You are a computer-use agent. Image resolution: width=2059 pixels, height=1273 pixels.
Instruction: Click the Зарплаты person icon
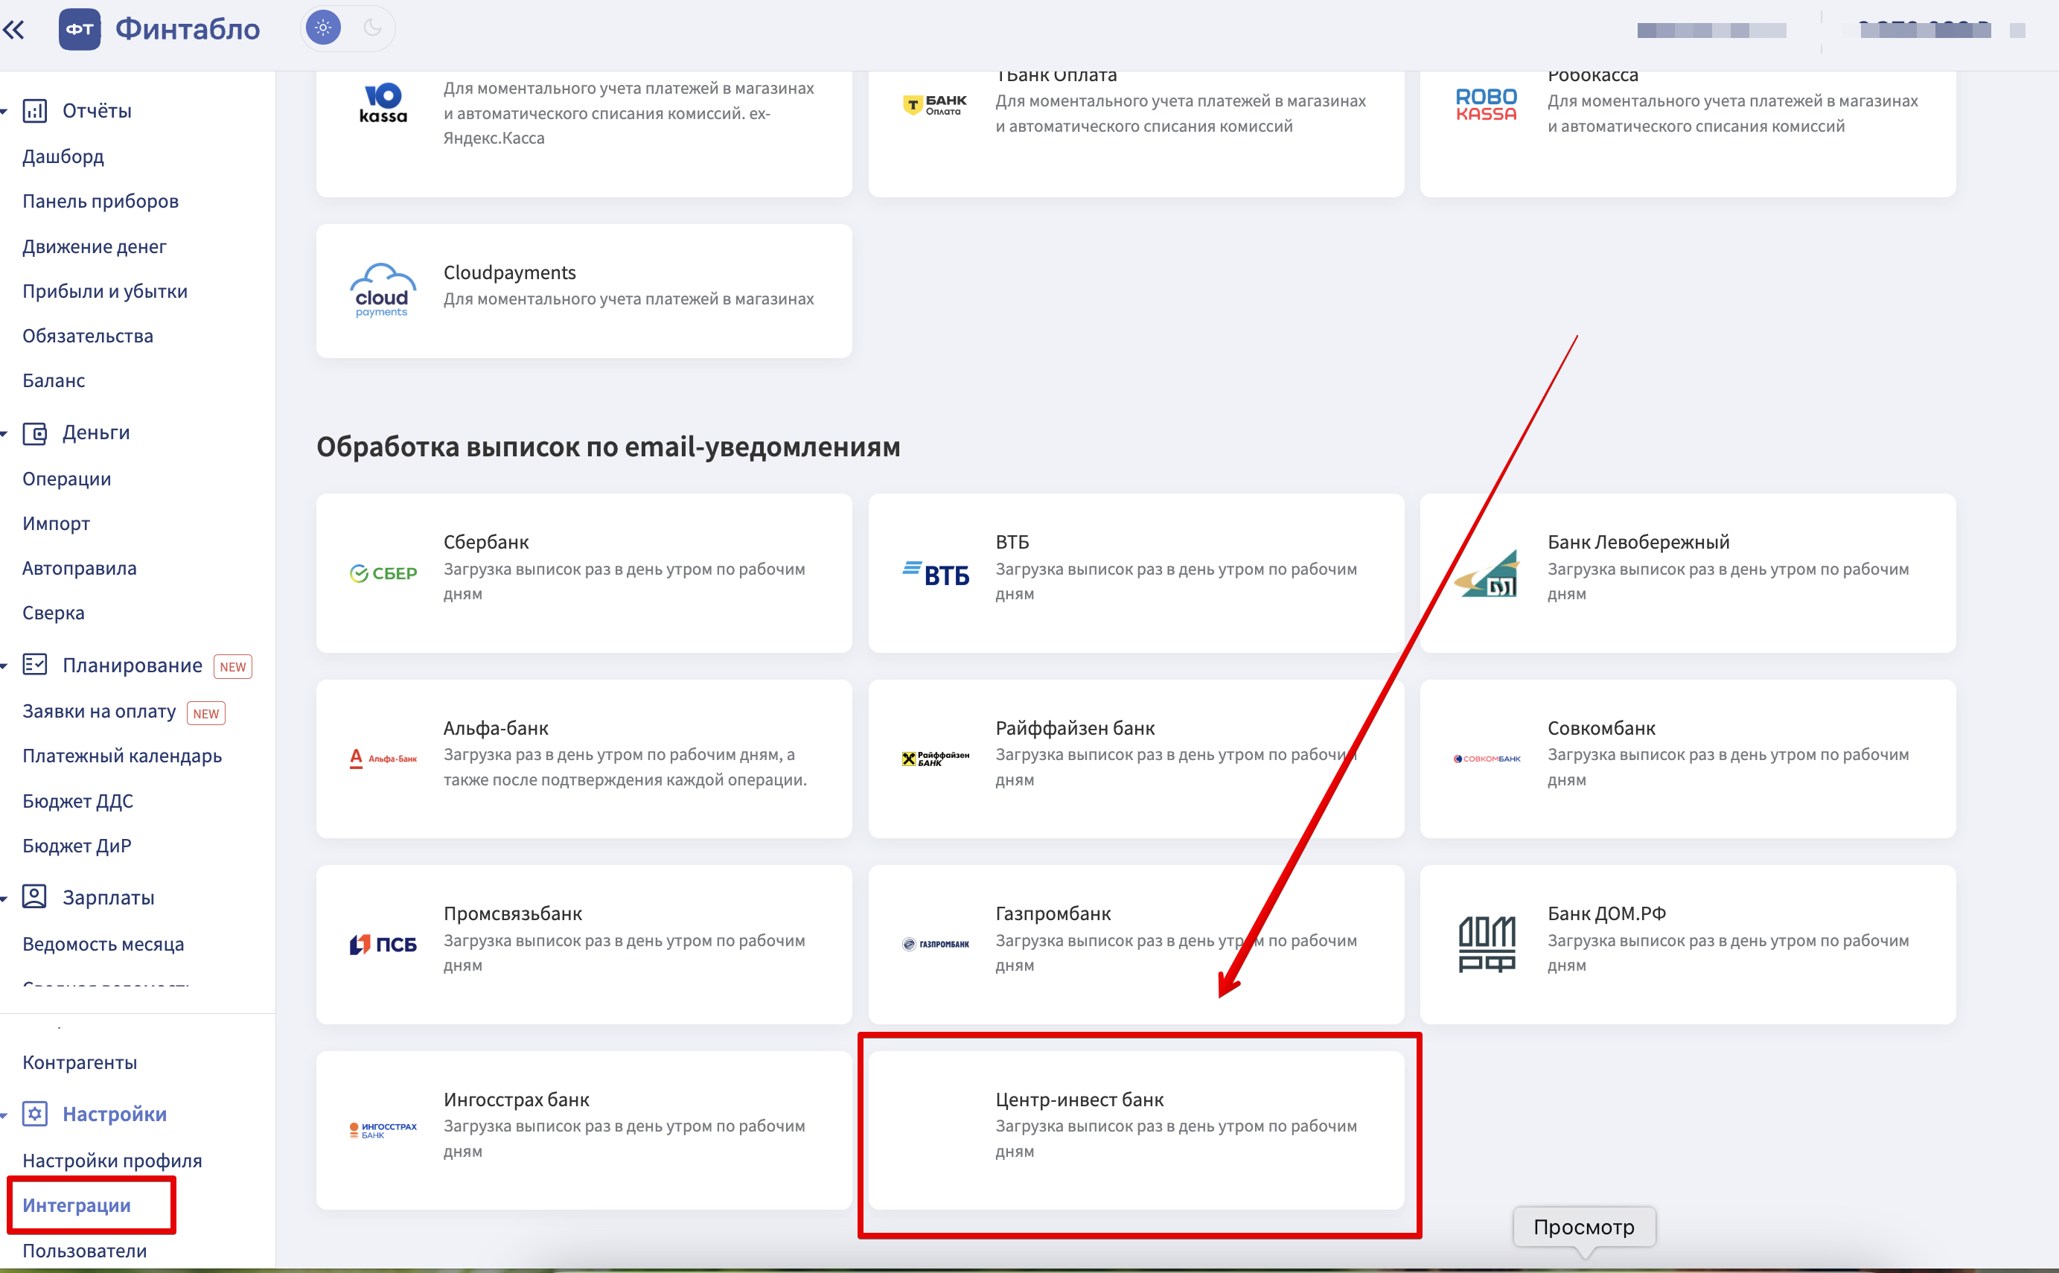[x=34, y=896]
